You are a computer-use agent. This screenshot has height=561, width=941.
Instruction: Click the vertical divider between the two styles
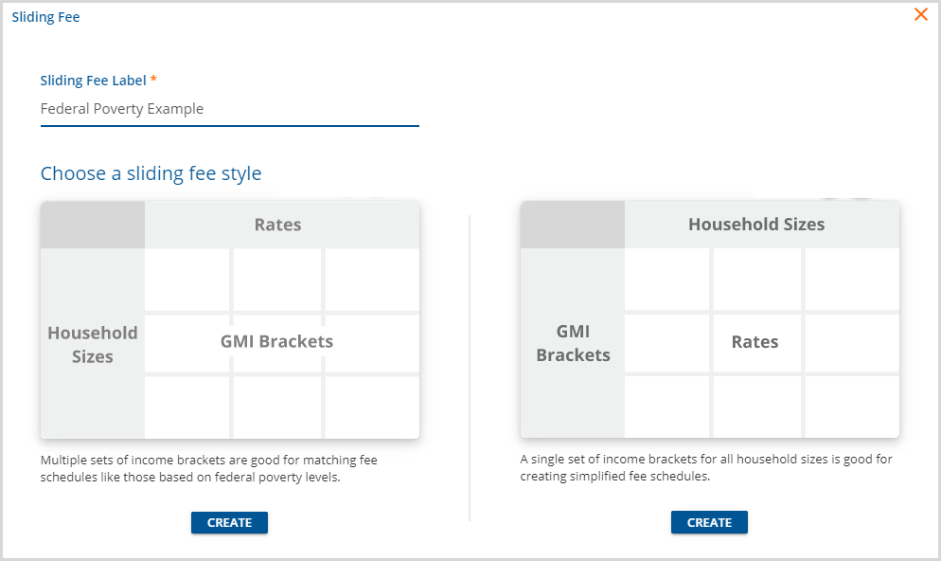470,368
